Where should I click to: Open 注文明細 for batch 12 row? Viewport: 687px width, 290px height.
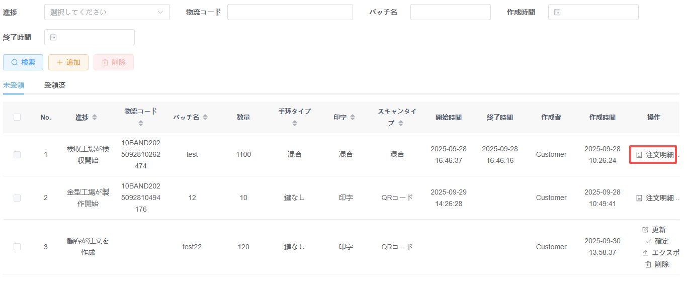pos(655,198)
